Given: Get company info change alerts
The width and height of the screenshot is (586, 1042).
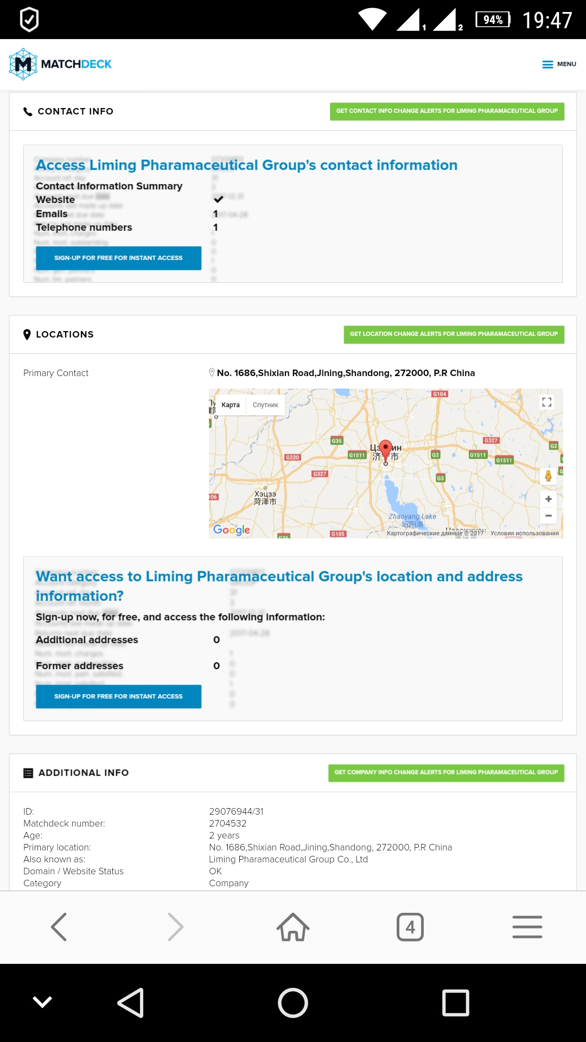Looking at the screenshot, I should [446, 773].
